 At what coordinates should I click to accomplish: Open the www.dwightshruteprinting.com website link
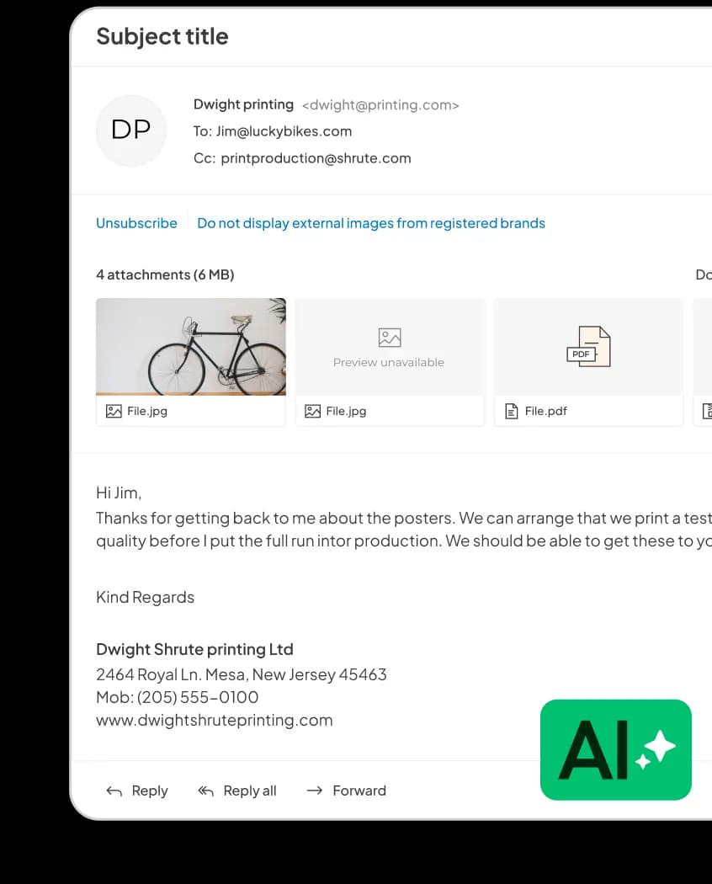215,720
